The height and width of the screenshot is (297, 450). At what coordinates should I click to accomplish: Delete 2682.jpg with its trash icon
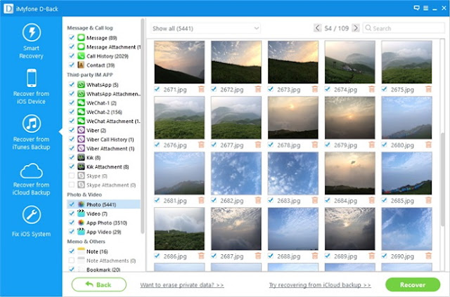coord(258,200)
